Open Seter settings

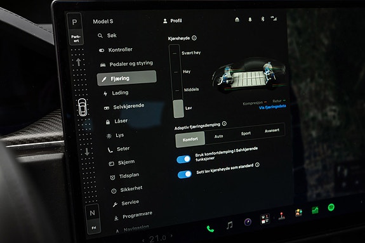119,149
